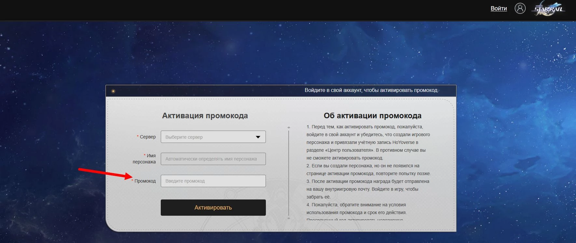Click the Промокод field label

[145, 181]
